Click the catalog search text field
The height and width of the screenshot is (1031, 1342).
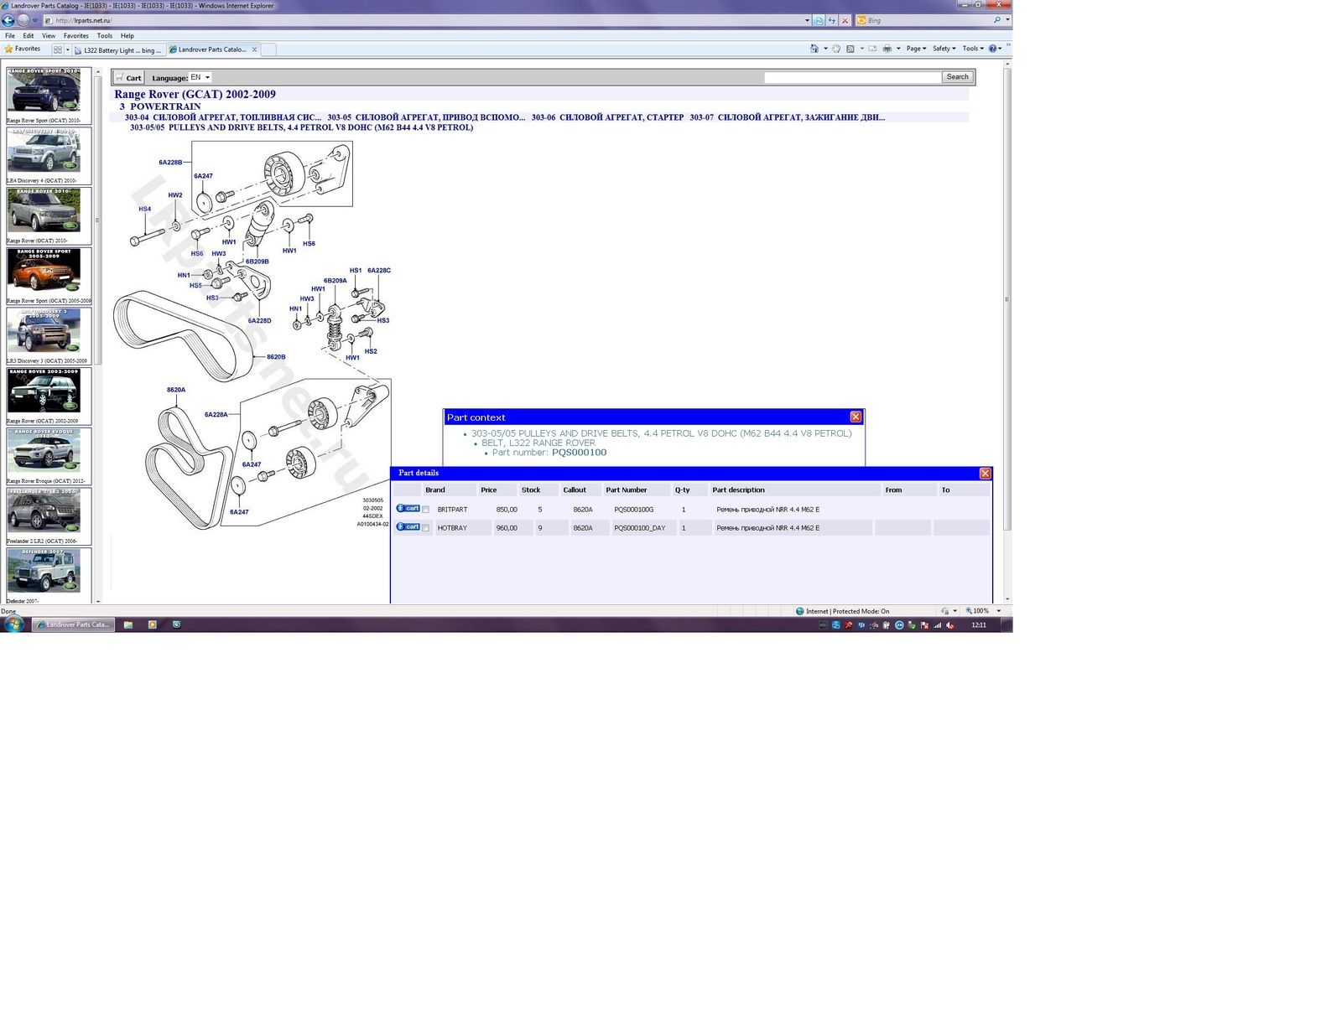[x=852, y=77]
